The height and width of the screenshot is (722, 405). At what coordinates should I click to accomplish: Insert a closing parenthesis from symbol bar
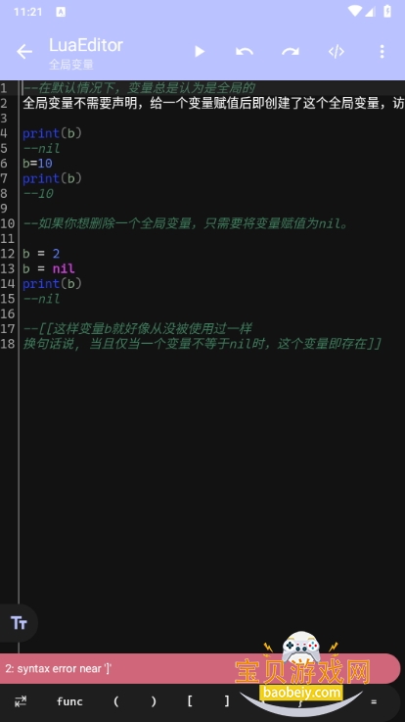[153, 701]
